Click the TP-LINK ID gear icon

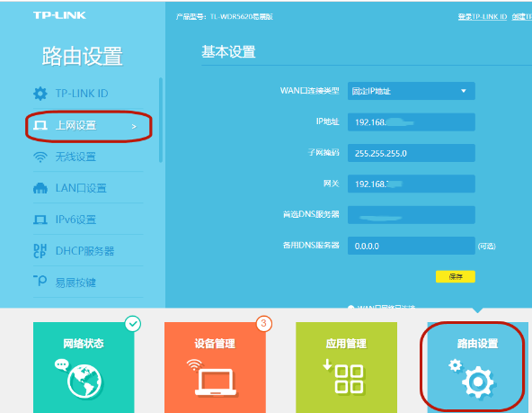point(40,94)
